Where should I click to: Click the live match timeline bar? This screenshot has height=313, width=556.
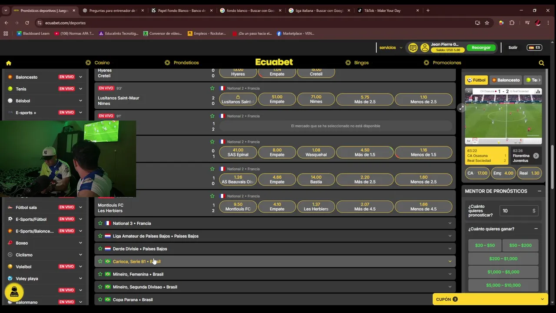click(503, 141)
